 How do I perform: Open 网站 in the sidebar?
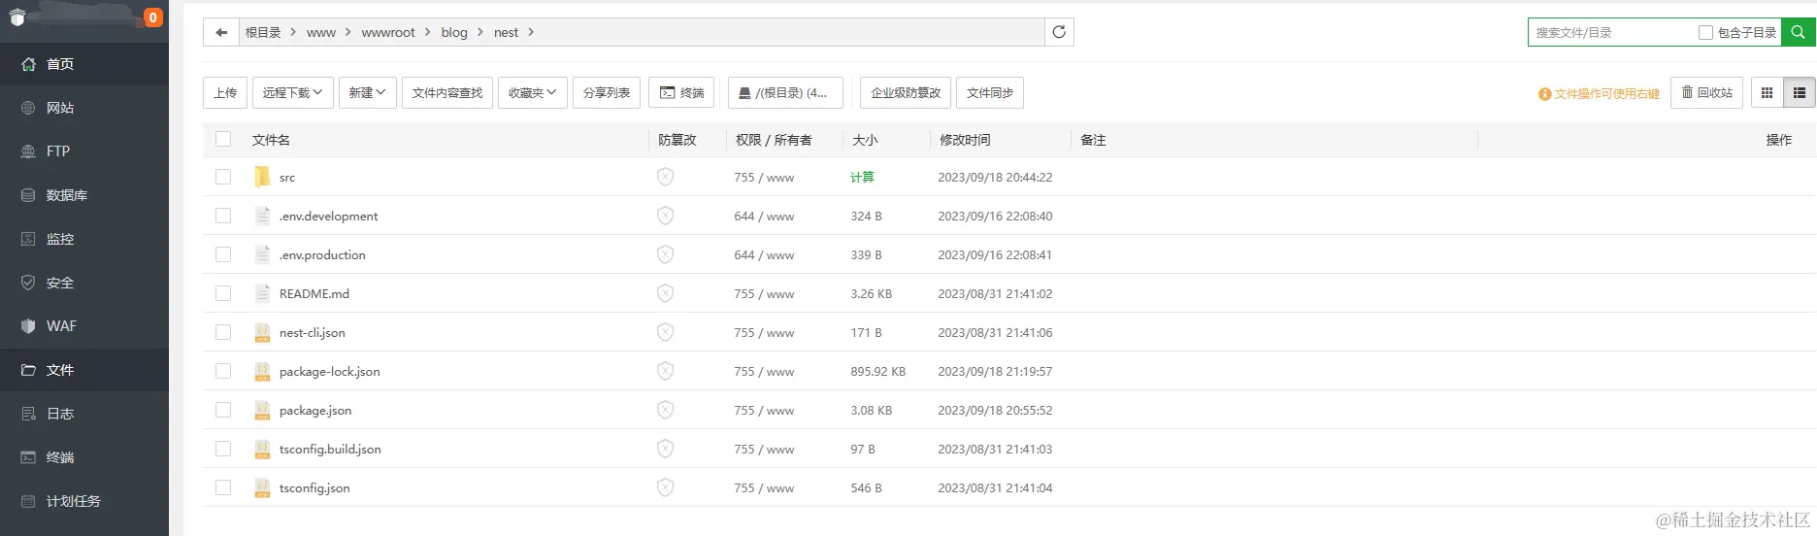tap(84, 108)
